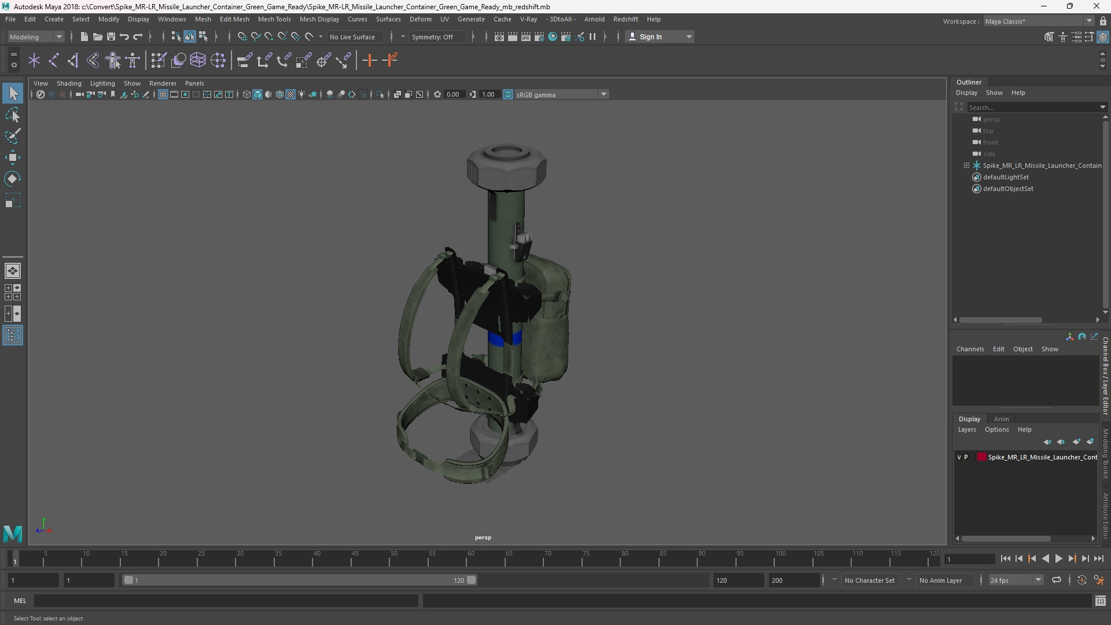Open the Modeling menu set dropdown
The image size is (1111, 625).
pos(36,36)
